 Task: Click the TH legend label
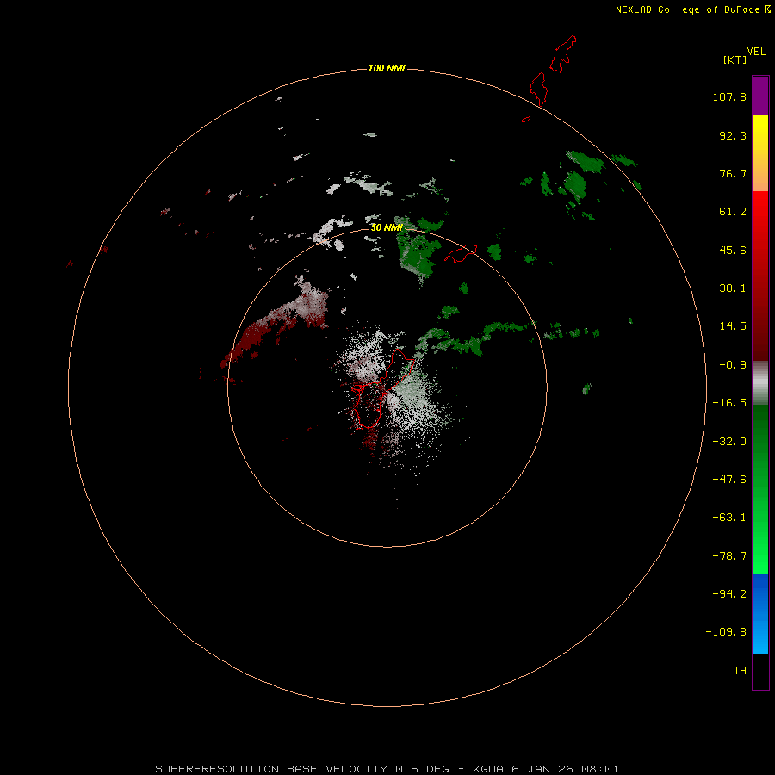pyautogui.click(x=740, y=670)
